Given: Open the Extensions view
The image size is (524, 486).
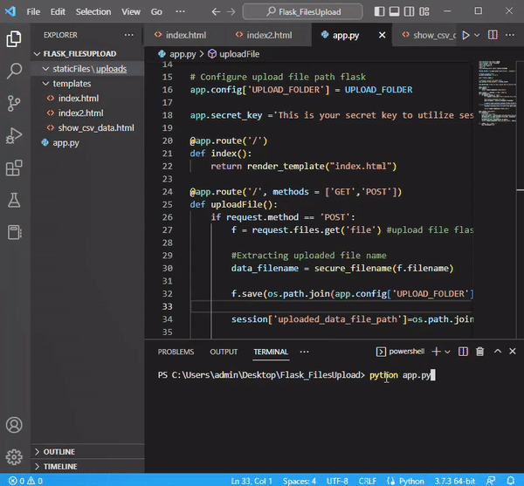Looking at the screenshot, I should coord(14,168).
